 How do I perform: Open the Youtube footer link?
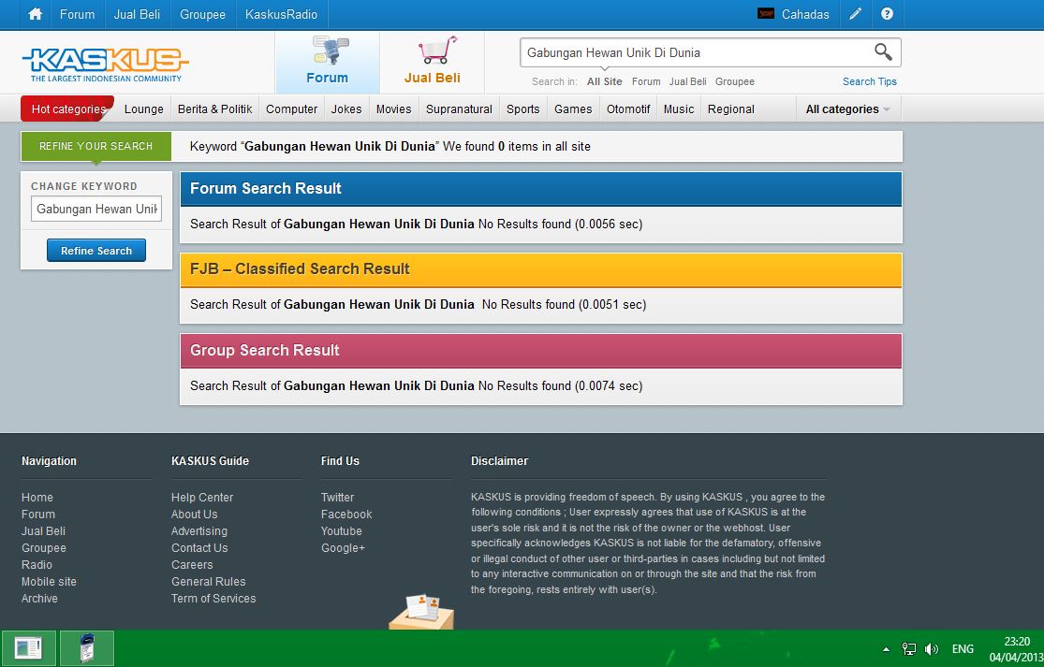coord(342,531)
